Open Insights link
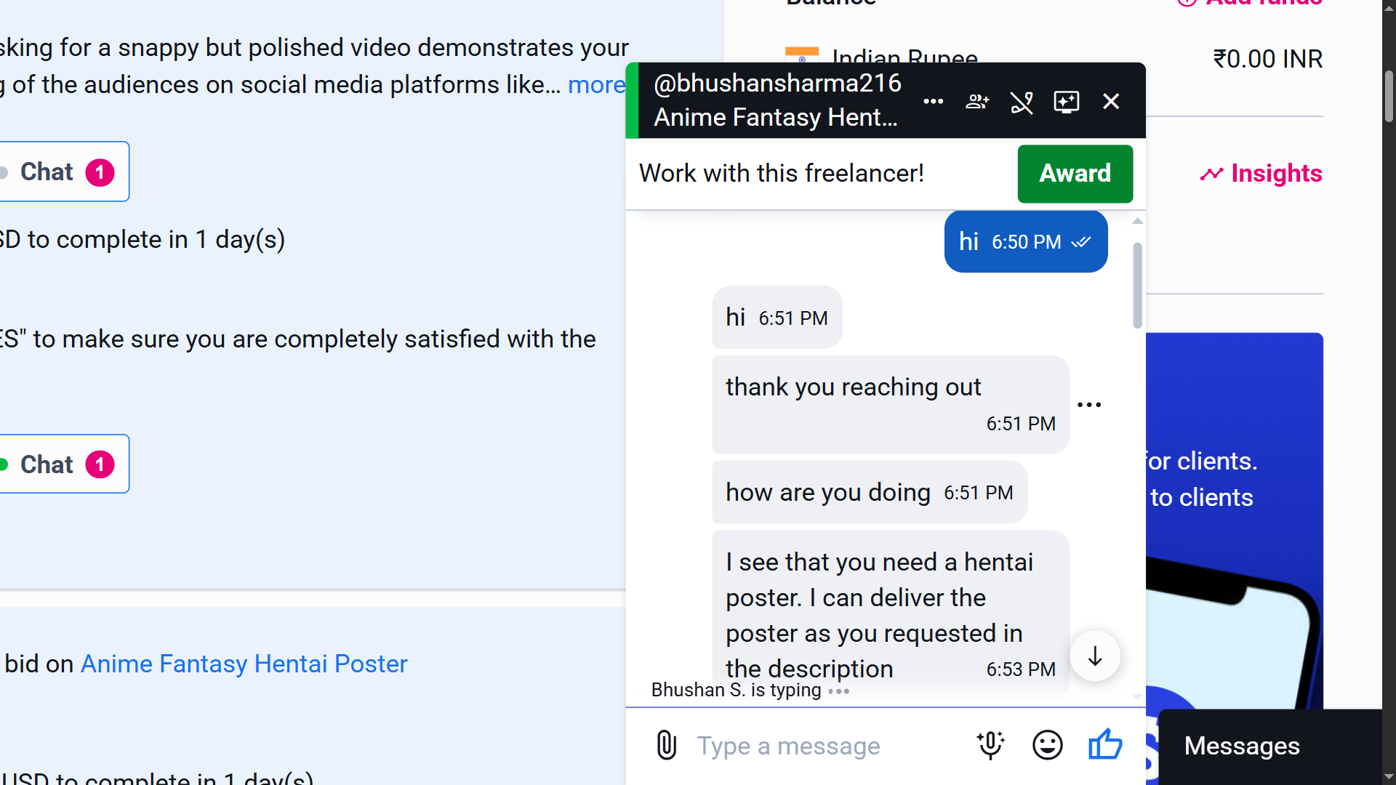 pyautogui.click(x=1261, y=174)
